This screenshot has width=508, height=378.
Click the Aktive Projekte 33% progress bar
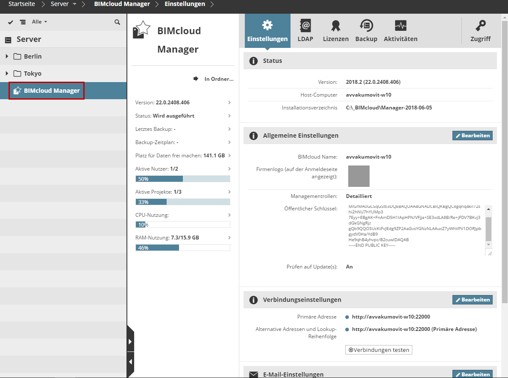point(183,202)
